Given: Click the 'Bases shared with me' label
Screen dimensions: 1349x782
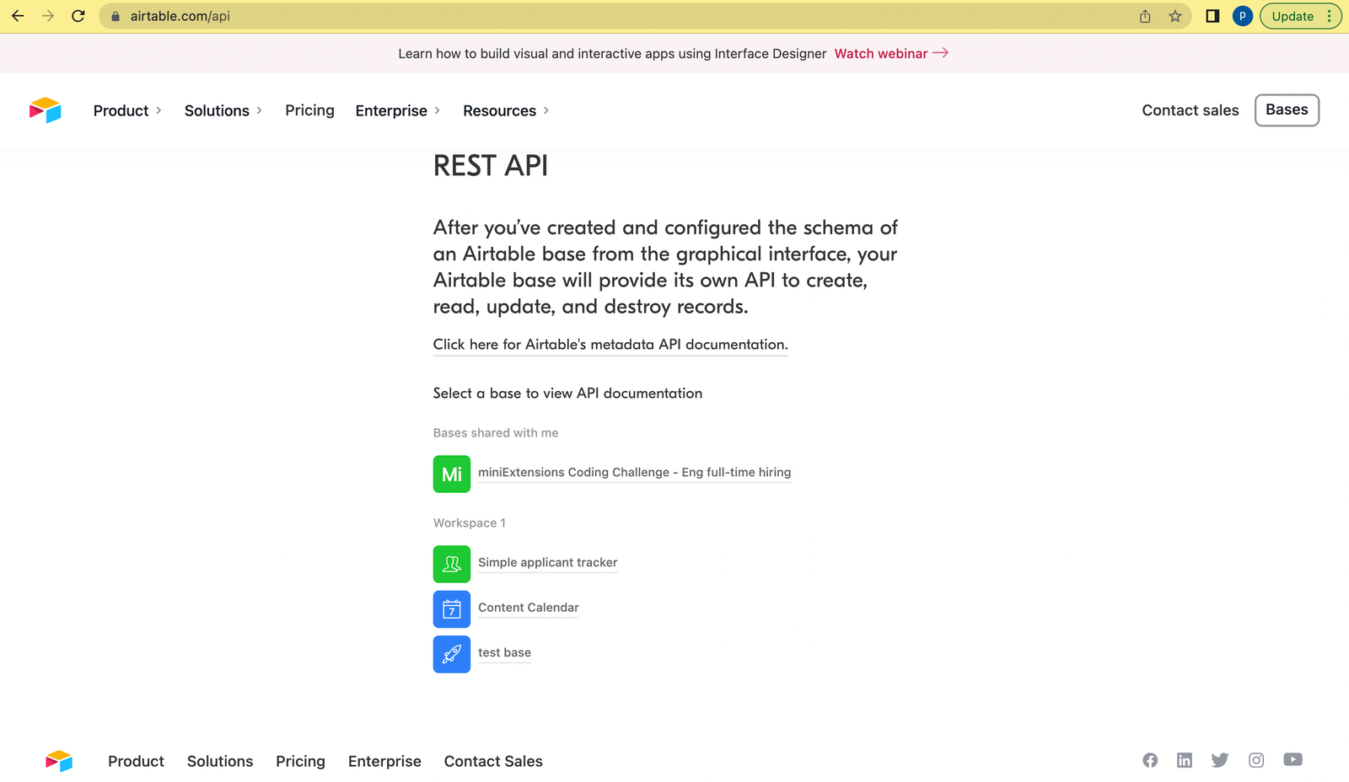Looking at the screenshot, I should 496,433.
